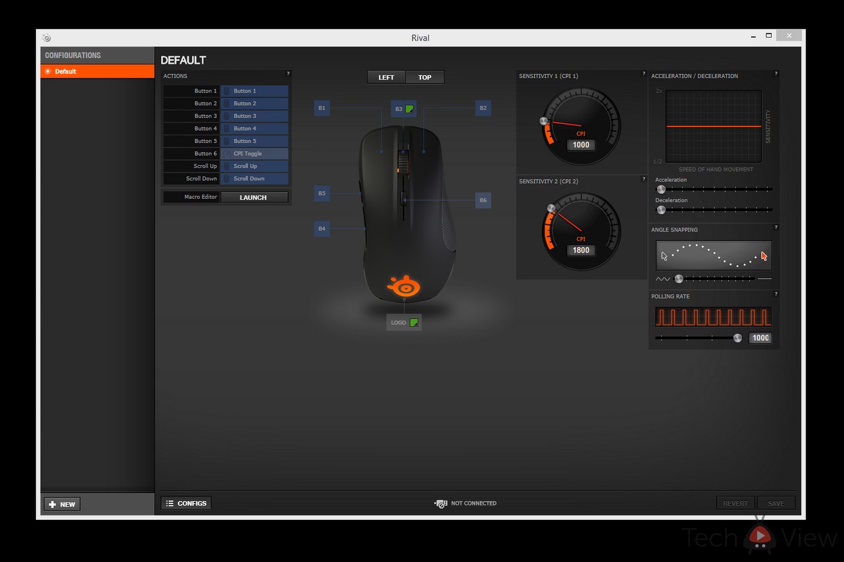This screenshot has height=562, width=844.
Task: Open the Button 4 action dropdown
Action: pos(254,129)
